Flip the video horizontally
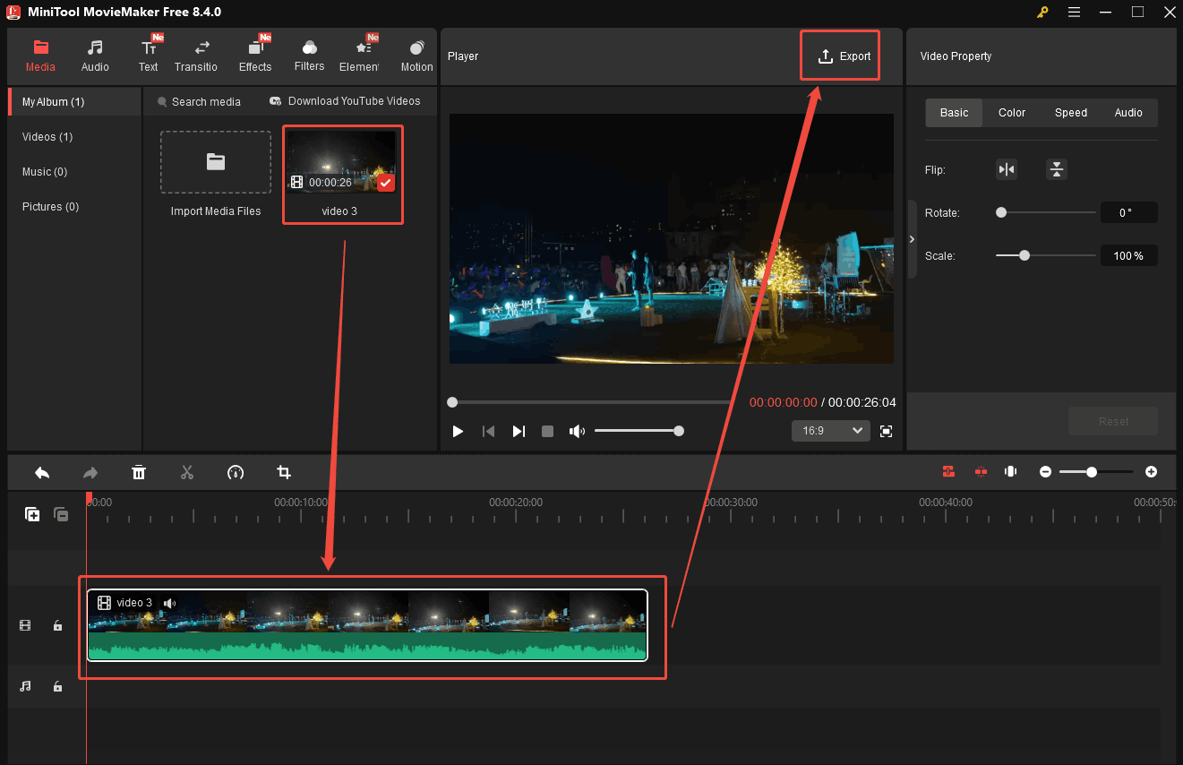The height and width of the screenshot is (765, 1183). [1006, 169]
